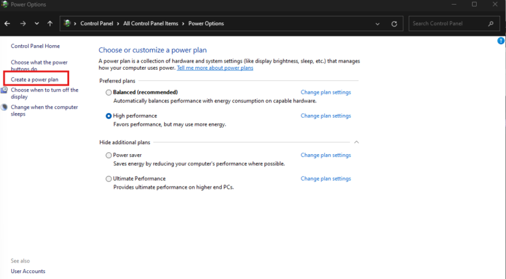The image size is (506, 279).
Task: Select the Ultimate Performance plan
Action: [109, 179]
